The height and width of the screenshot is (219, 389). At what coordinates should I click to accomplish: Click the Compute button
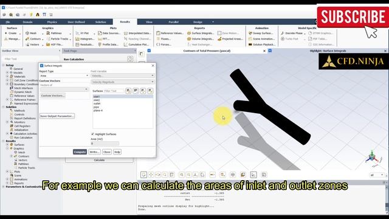pyautogui.click(x=80, y=152)
